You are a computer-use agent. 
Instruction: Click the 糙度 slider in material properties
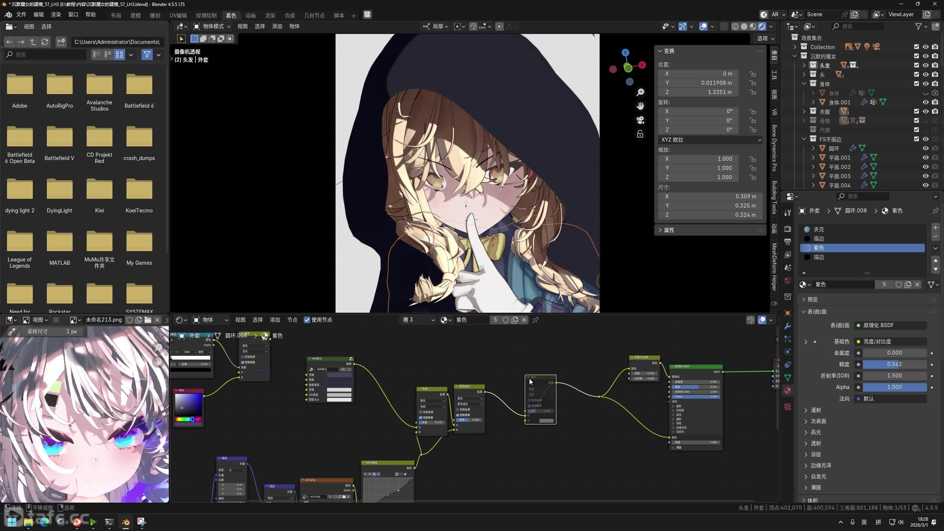point(894,364)
